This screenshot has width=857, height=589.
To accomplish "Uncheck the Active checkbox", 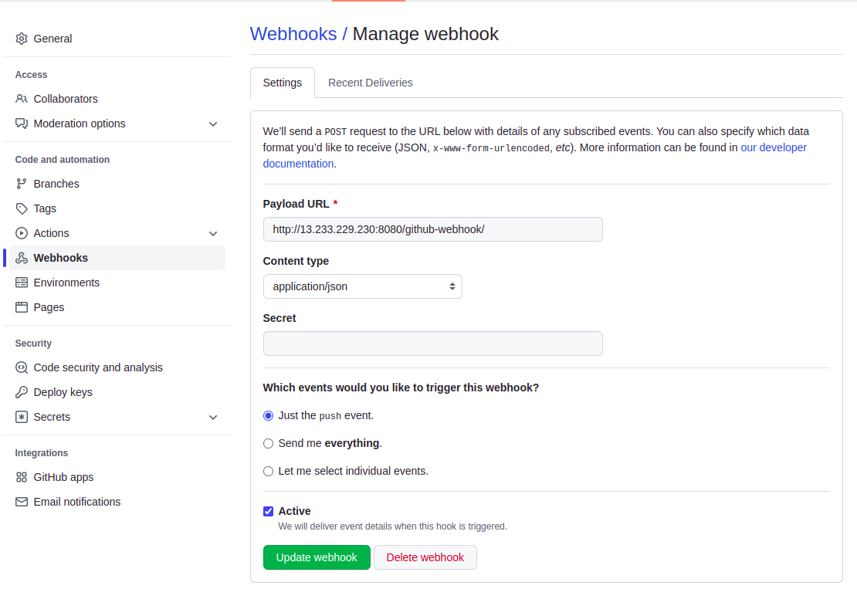I will coord(268,511).
